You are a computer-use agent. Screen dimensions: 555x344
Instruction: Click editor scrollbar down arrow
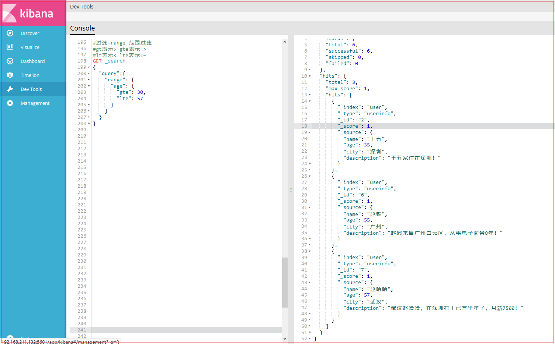[285, 338]
